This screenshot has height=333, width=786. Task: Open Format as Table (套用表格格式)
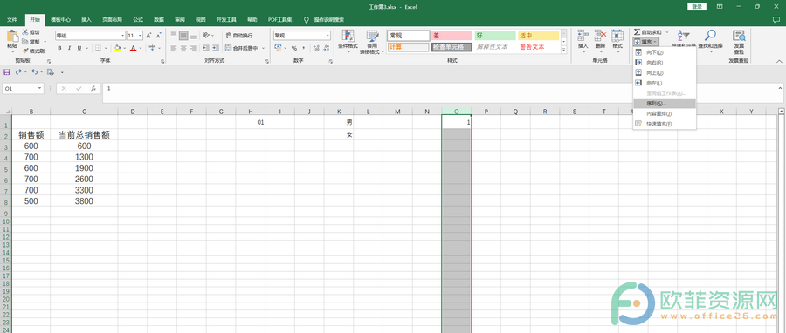click(x=372, y=41)
